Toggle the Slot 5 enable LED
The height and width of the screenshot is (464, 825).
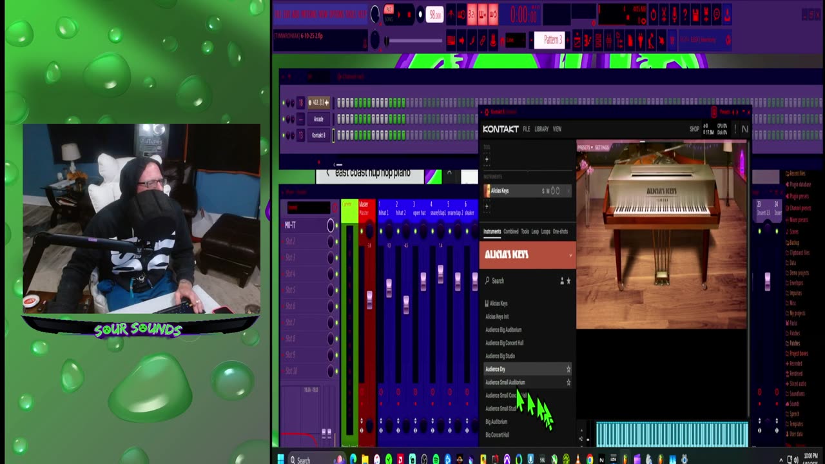pos(336,290)
